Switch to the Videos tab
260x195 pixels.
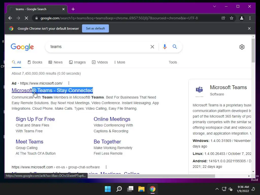click(x=100, y=62)
